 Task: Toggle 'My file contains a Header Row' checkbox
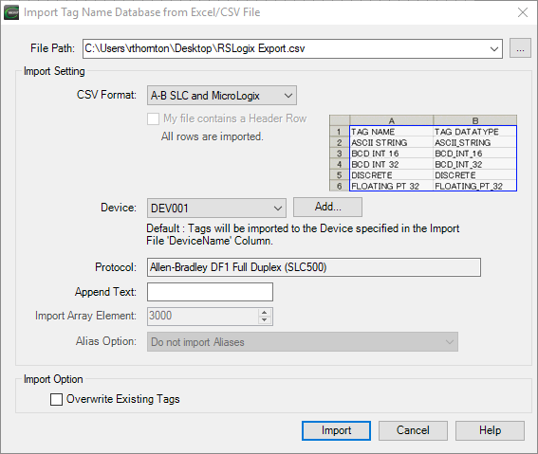(x=153, y=118)
